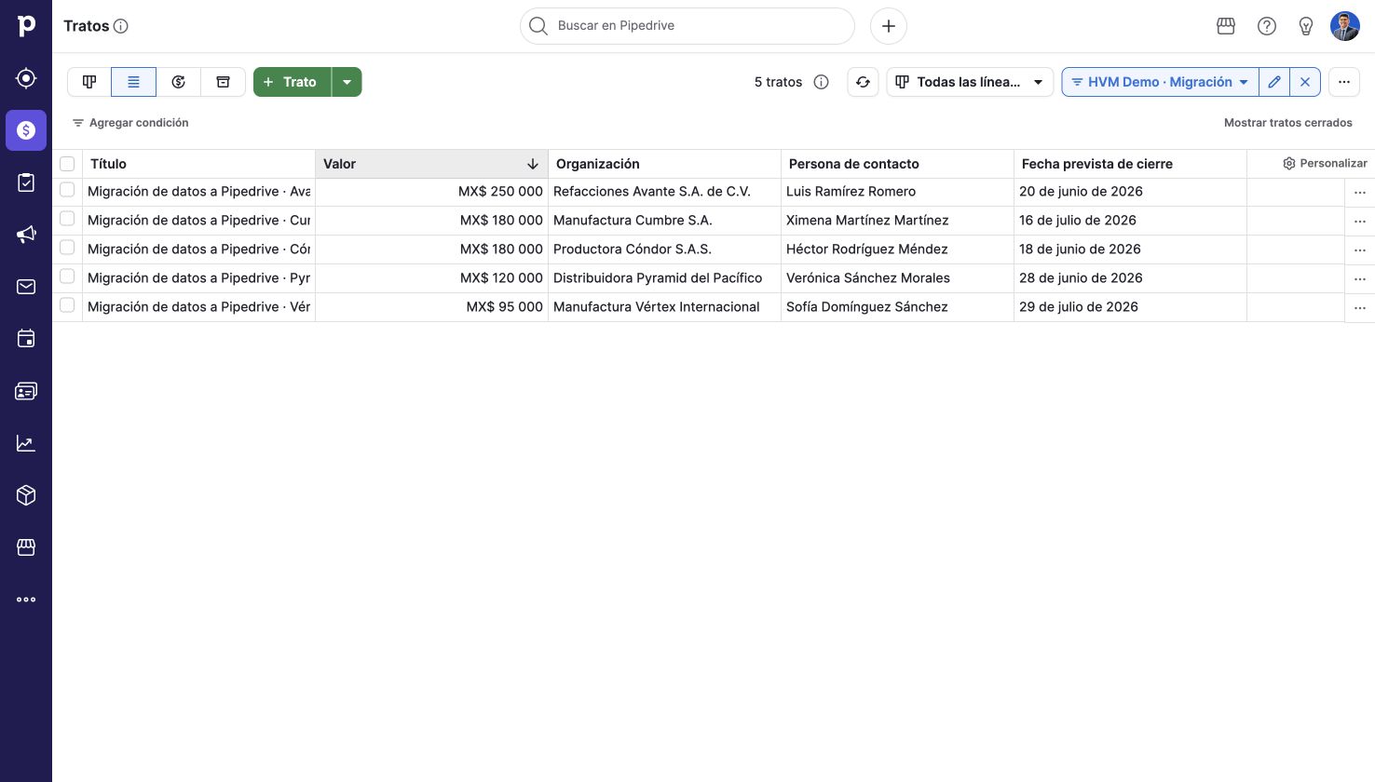Open the help question mark icon
Screen dimensions: 1375x782
(1267, 26)
